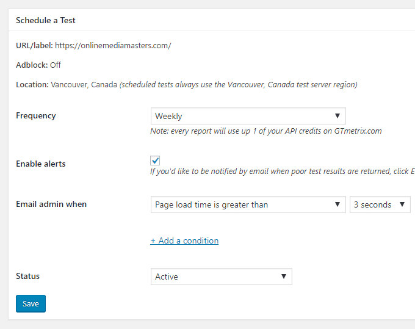Click the Frequency field label
This screenshot has width=415, height=329.
point(36,115)
